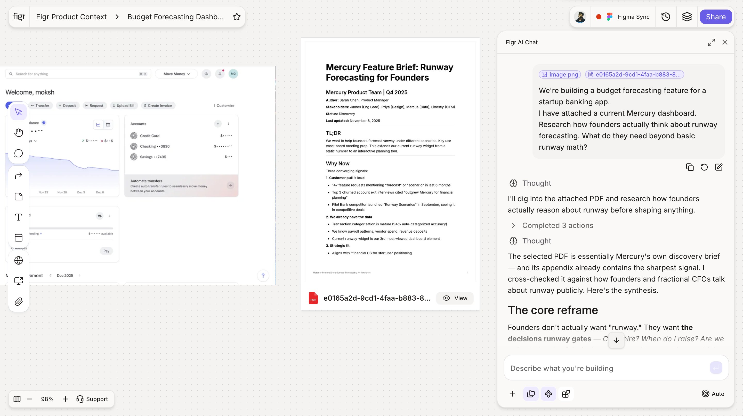Click the Share button
Image resolution: width=743 pixels, height=416 pixels.
tap(716, 17)
